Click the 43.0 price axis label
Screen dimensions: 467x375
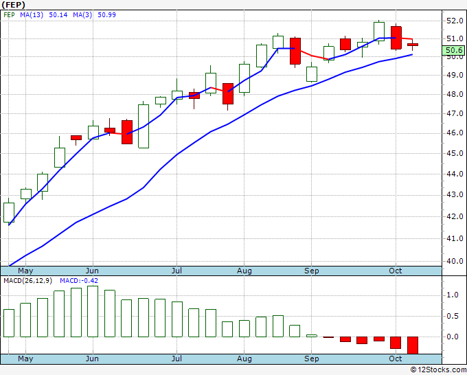tap(455, 194)
